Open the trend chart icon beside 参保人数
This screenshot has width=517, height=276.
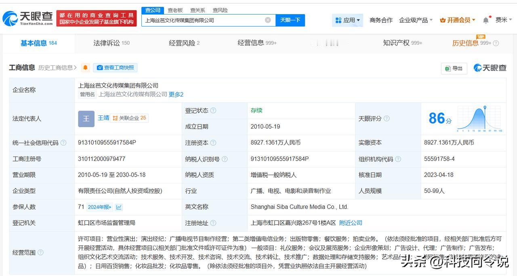(x=119, y=207)
